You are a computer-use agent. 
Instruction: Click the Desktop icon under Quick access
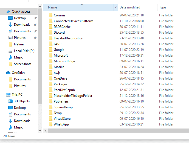(x=10, y=18)
